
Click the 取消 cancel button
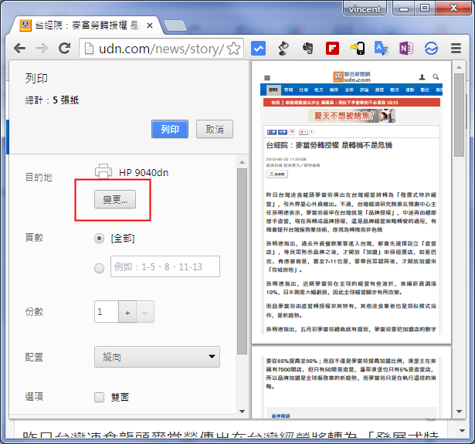pyautogui.click(x=215, y=129)
